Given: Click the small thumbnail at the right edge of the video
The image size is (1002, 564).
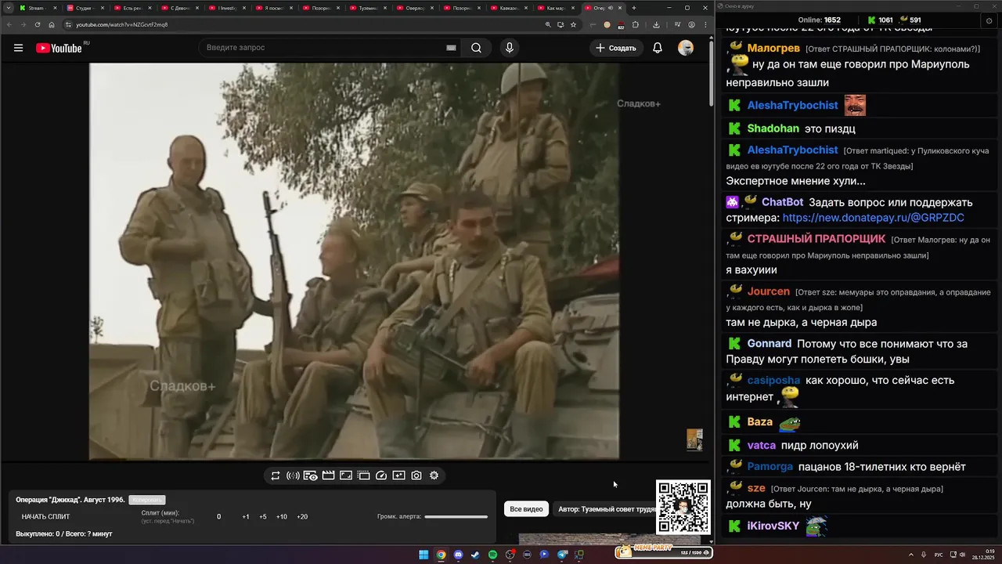Looking at the screenshot, I should coord(694,439).
